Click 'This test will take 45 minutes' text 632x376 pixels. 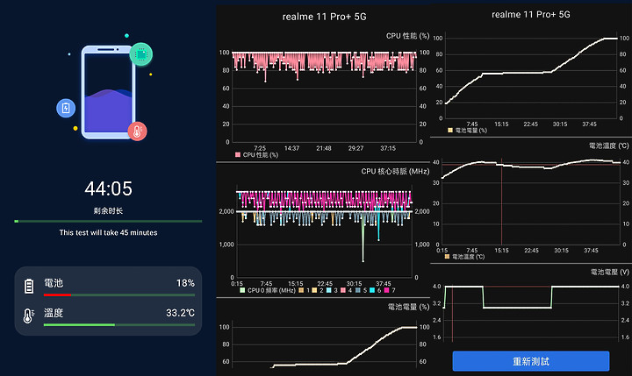[109, 232]
